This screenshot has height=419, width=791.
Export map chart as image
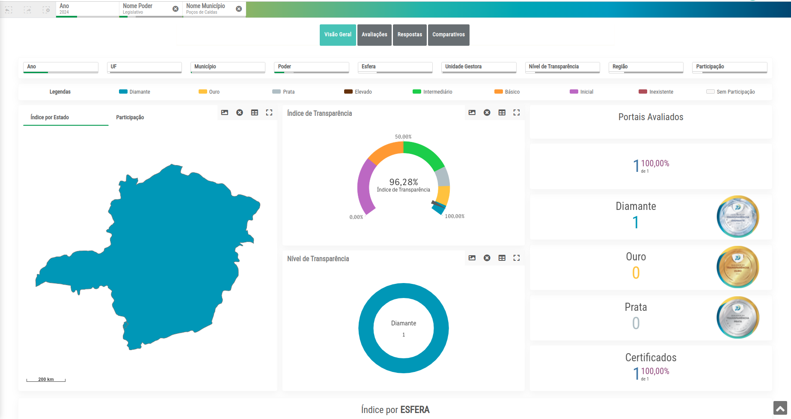coord(225,112)
